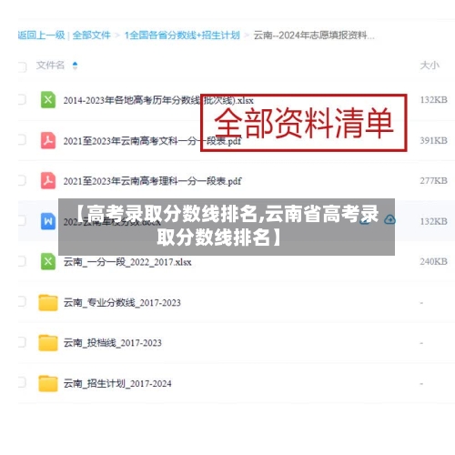Check the box for 云南高考理科一分一段表.pdf
455x455 pixels.
[22, 180]
